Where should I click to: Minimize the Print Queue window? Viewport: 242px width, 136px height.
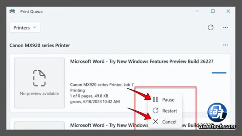[197, 11]
